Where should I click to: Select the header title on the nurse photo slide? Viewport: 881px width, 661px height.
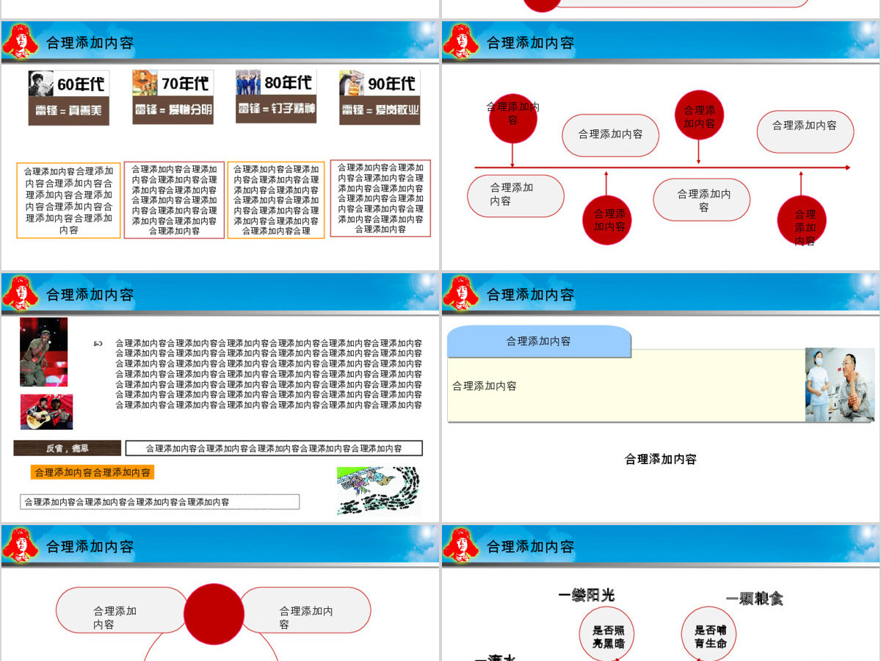coord(531,295)
